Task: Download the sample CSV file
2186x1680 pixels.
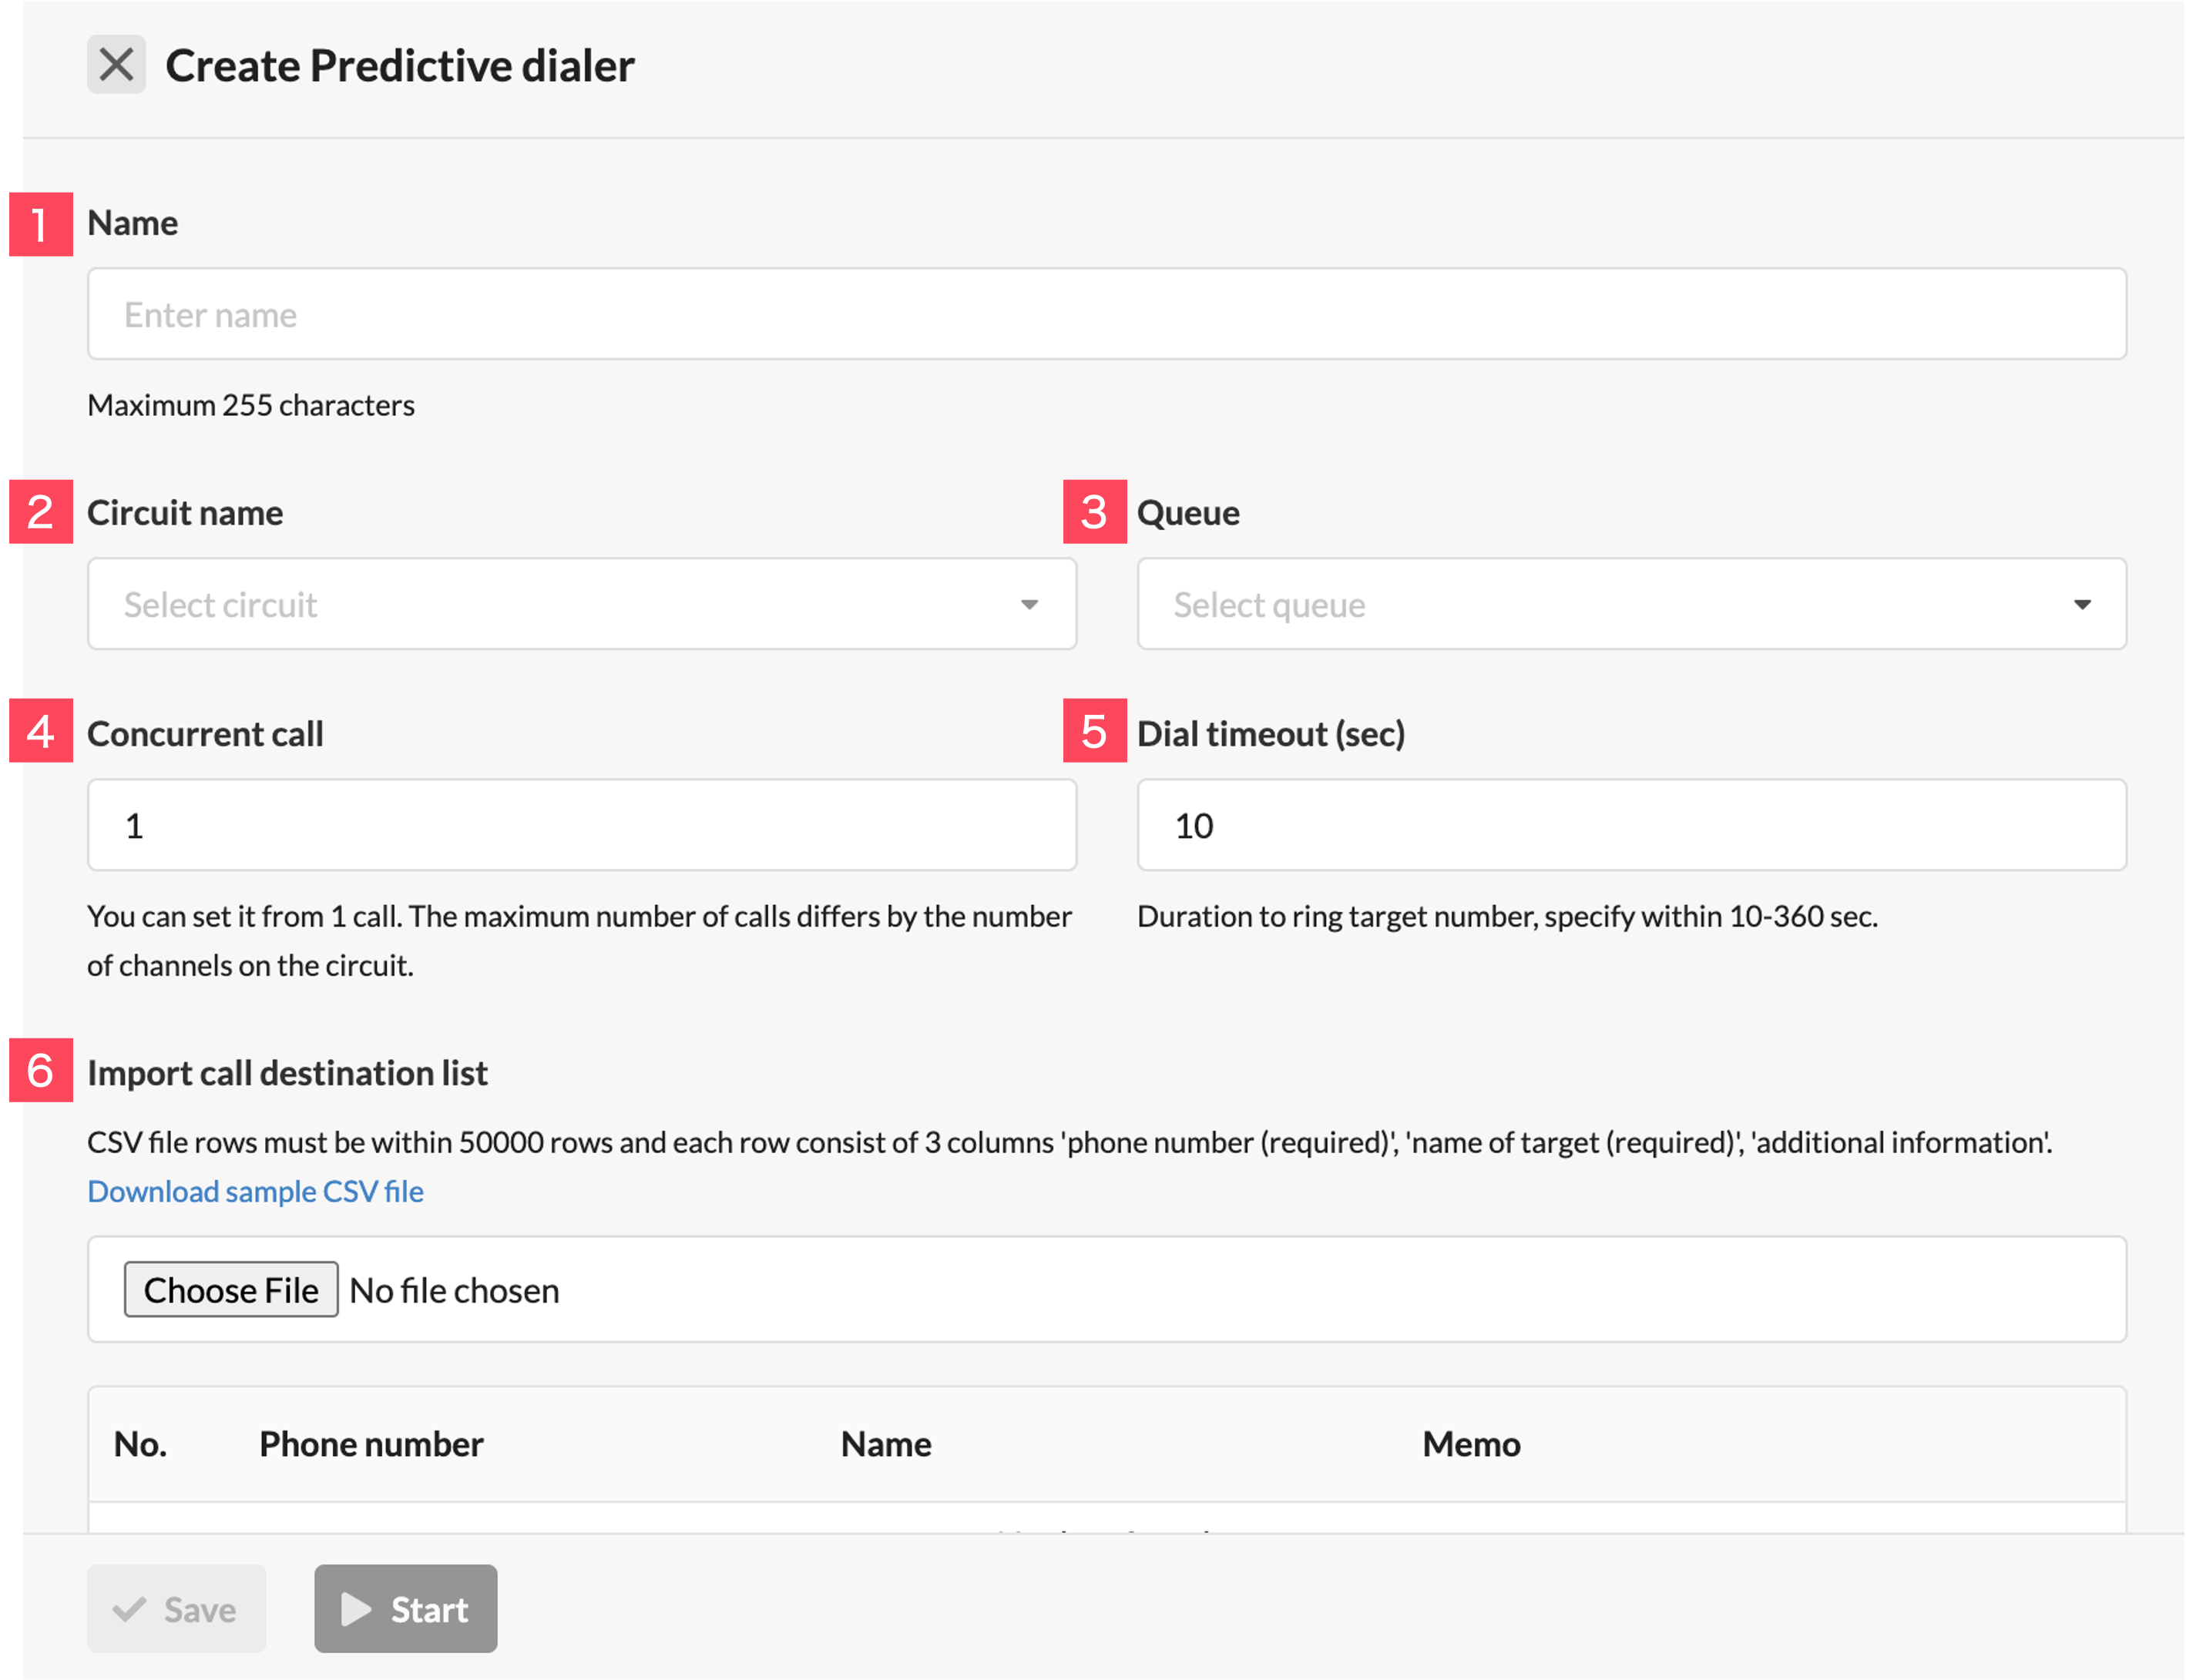Action: tap(255, 1191)
